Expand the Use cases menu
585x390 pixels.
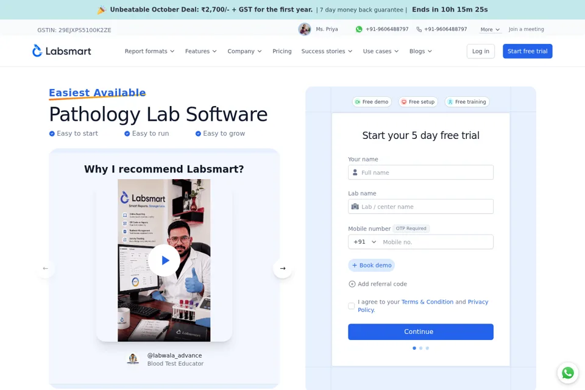pyautogui.click(x=380, y=51)
